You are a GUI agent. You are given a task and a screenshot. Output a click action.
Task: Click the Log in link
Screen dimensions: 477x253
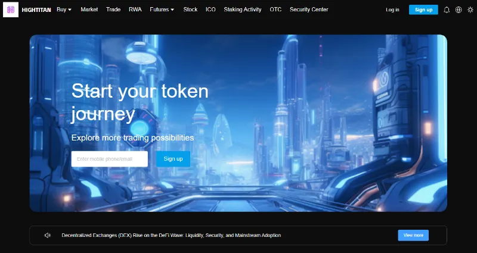coord(392,10)
